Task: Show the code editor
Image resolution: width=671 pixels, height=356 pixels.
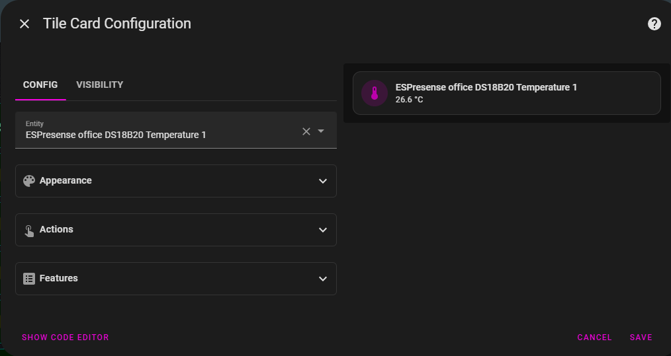Action: (x=66, y=338)
